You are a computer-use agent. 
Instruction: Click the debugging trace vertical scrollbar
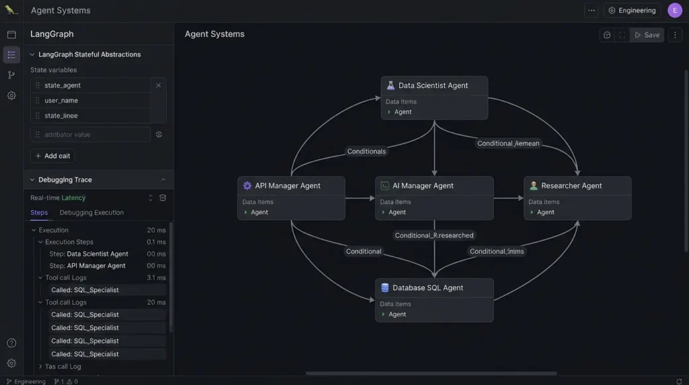point(171,277)
